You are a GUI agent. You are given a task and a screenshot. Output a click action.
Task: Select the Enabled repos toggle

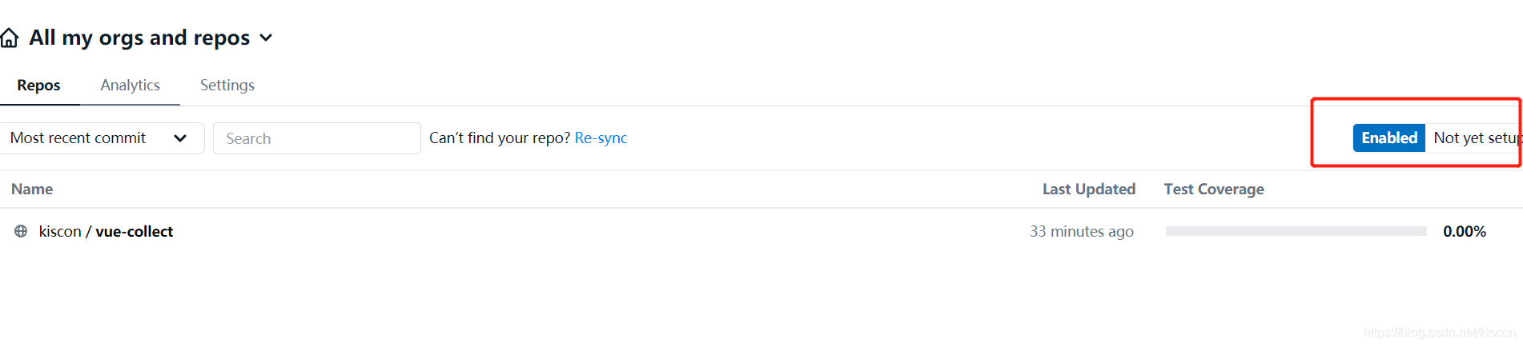coord(1388,138)
